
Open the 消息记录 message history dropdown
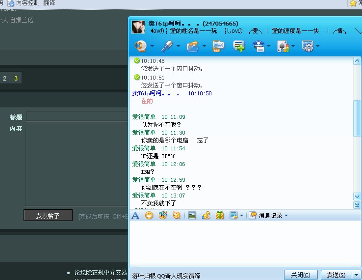[x=269, y=215]
